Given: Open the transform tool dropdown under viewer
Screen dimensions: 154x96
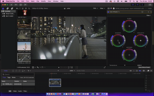Looking at the screenshot, I should pos(34,67).
